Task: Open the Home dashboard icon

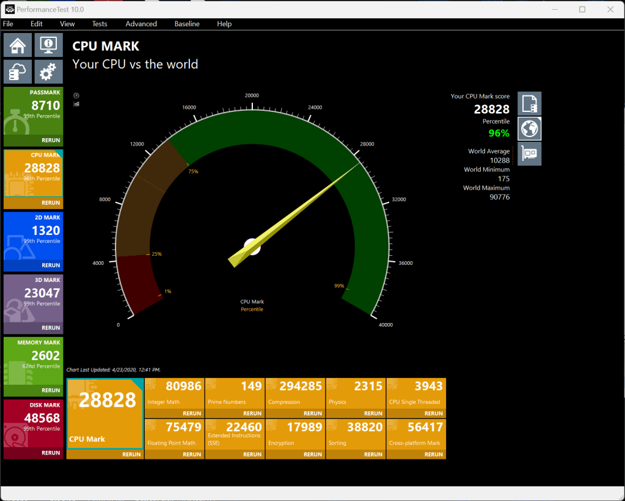Action: [18, 45]
